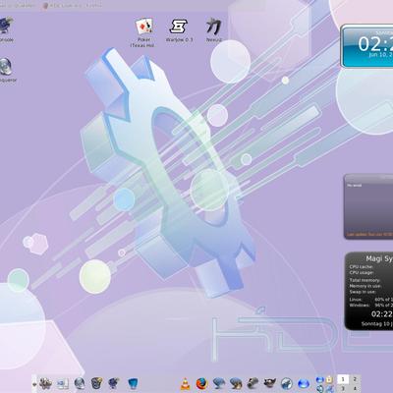393x393 pixels.
Task: Open the blue trash bin dock icon
Action: (133, 383)
